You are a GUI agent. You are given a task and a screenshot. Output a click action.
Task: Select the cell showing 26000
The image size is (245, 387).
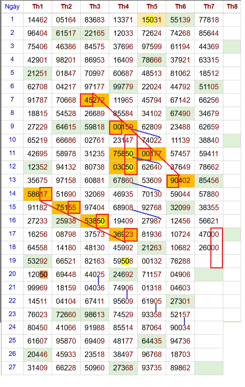point(209,248)
